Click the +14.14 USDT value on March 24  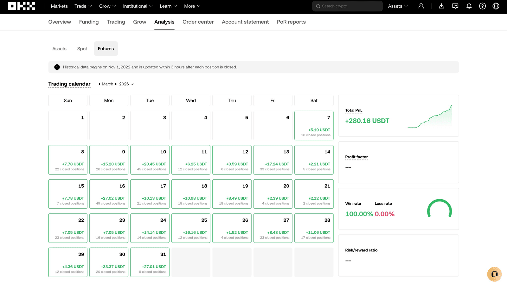(x=154, y=233)
